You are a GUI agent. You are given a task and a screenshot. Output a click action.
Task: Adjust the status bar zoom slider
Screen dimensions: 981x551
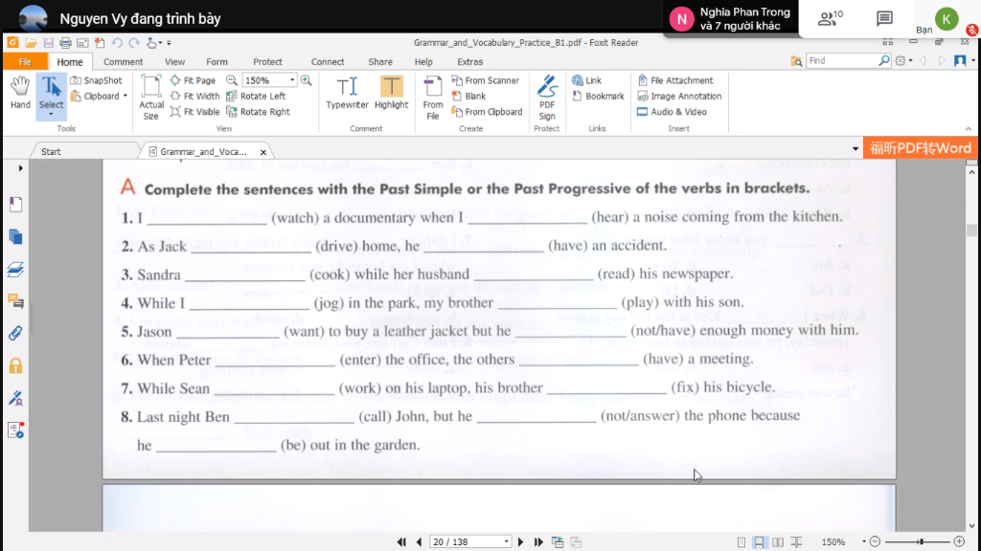[921, 541]
